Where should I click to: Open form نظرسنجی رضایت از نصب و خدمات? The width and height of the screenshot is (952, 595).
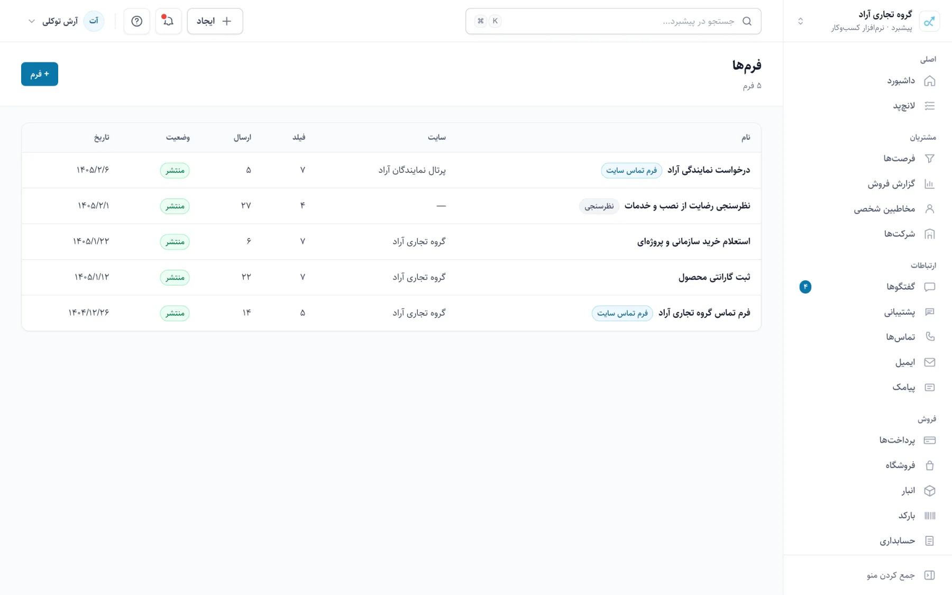pos(687,206)
